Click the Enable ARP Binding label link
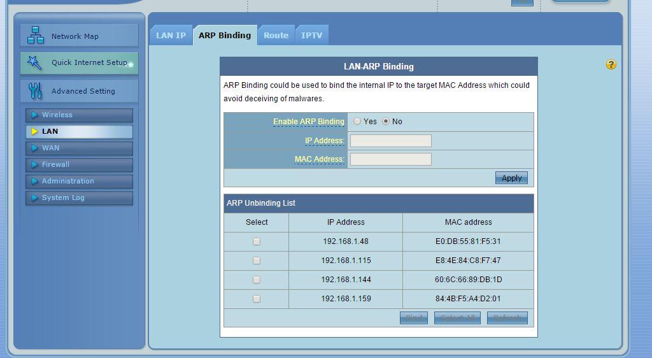The image size is (652, 358). pyautogui.click(x=309, y=122)
